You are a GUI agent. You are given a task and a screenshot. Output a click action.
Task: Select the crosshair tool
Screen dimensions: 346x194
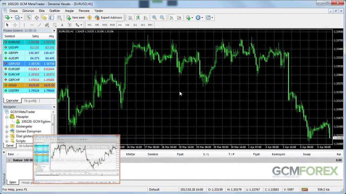[15, 25]
